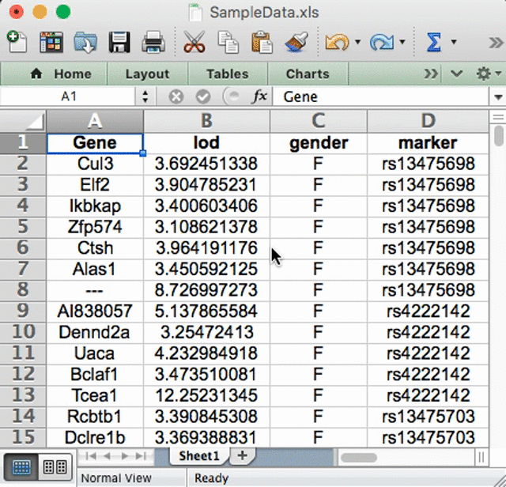Select column D header

428,121
